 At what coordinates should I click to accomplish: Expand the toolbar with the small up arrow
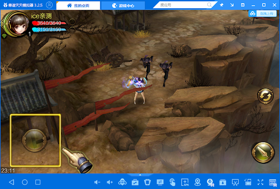point(140,175)
